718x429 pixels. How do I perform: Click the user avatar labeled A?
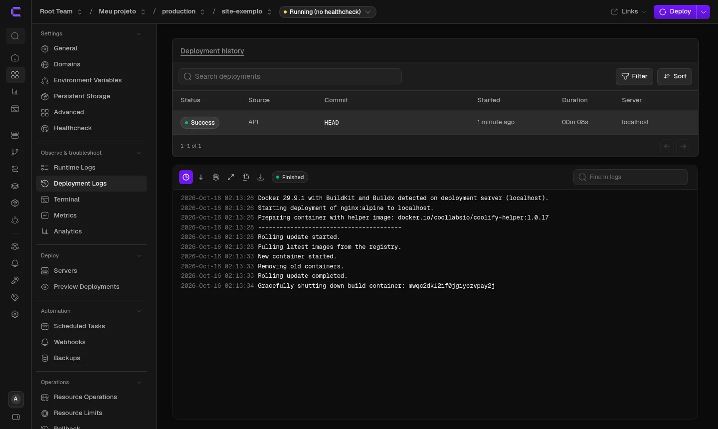click(x=16, y=399)
